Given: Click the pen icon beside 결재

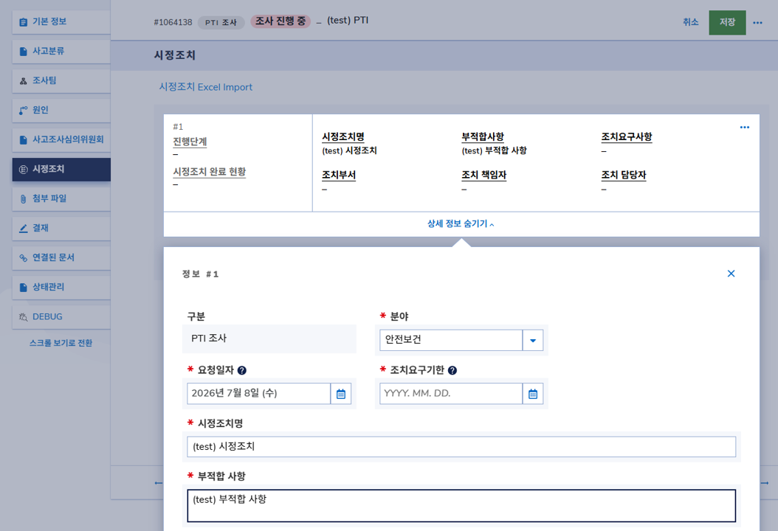Looking at the screenshot, I should [x=24, y=229].
